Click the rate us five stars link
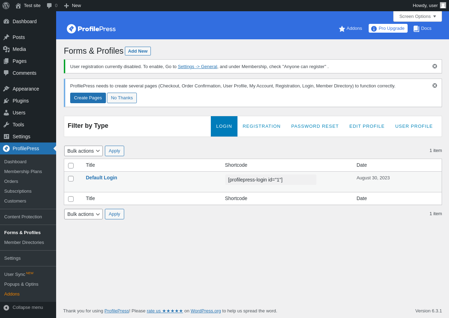This screenshot has width=449, height=318. point(165,311)
